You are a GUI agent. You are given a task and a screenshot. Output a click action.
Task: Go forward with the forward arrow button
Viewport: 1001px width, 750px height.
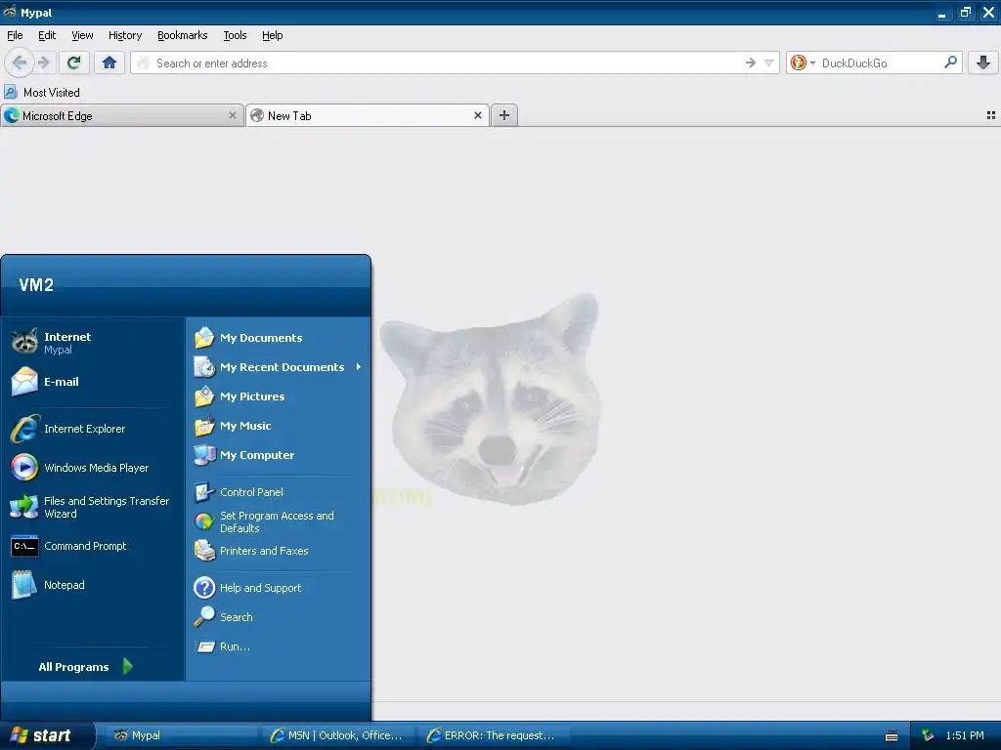click(x=43, y=62)
